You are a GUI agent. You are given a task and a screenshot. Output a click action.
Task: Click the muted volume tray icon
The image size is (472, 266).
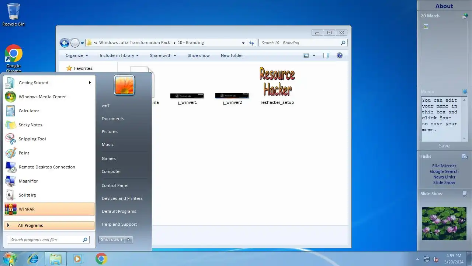tap(435, 259)
